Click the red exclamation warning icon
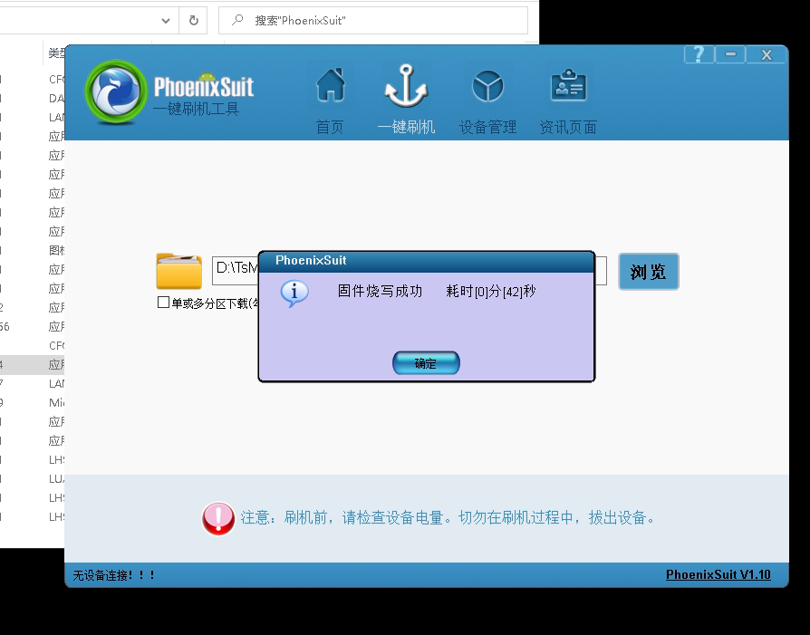The height and width of the screenshot is (635, 810). point(218,518)
